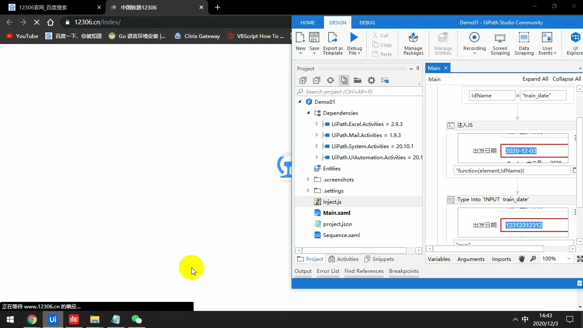Start the Recording tool
Screen dimensions: 583x328
[474, 42]
